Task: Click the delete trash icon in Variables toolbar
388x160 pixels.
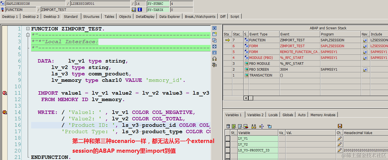Action: (228, 126)
